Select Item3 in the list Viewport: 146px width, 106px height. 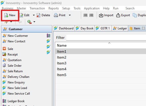(101, 63)
